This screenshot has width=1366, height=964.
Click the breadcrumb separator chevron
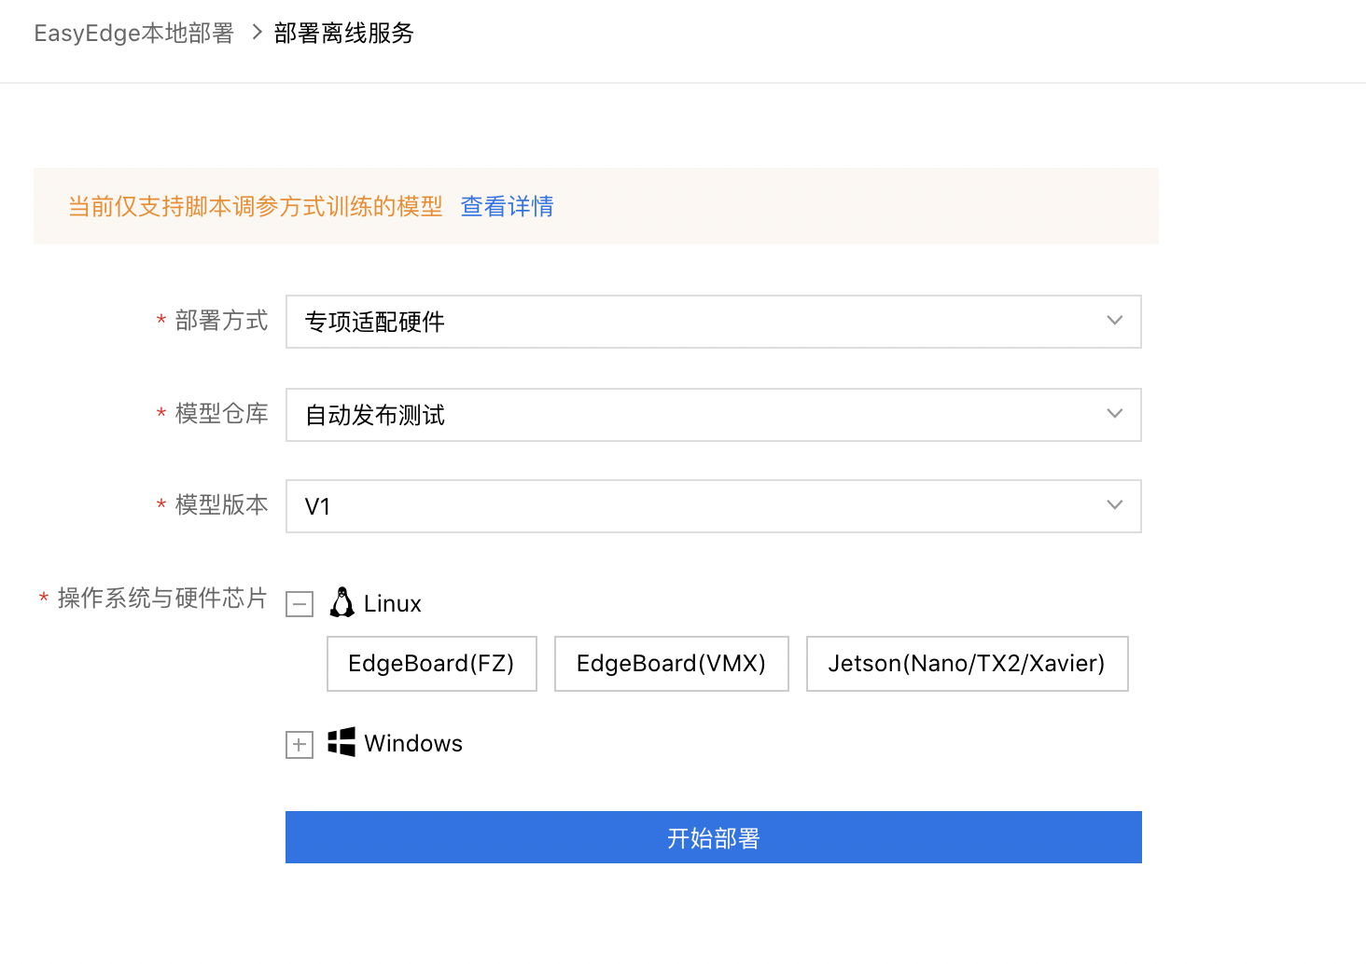point(256,33)
